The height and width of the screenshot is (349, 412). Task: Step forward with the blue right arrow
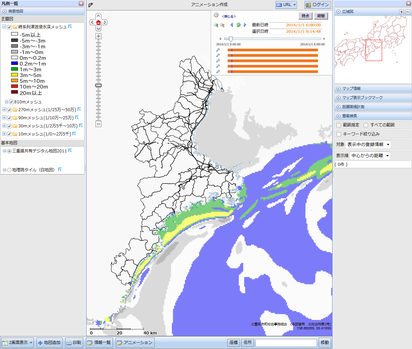(x=245, y=25)
